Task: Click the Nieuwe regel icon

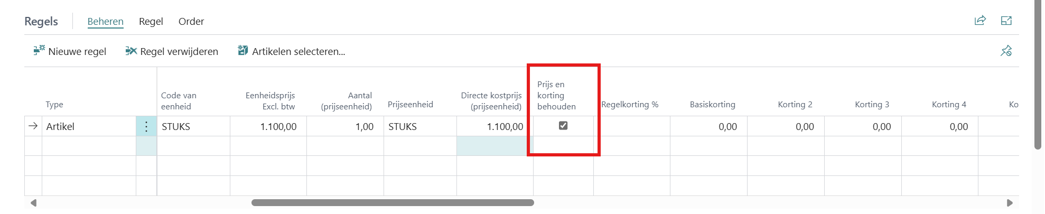Action: tap(39, 51)
